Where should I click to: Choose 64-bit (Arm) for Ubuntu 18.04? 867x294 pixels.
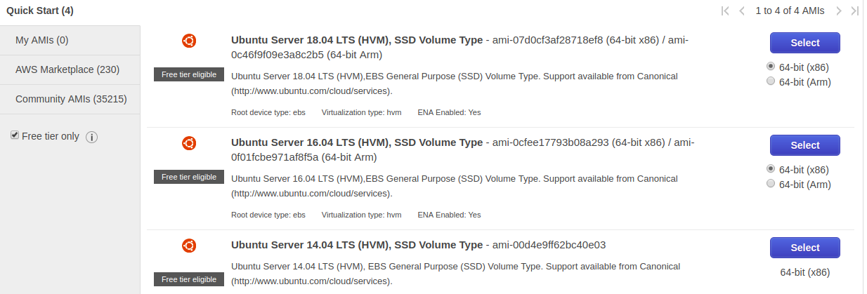pos(771,81)
